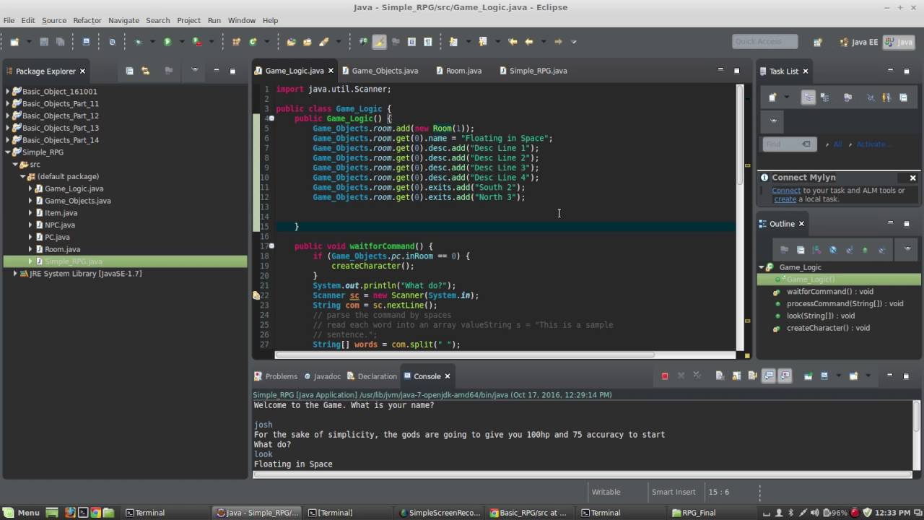Collapse the Game_Logic class in the Outline
Image resolution: width=924 pixels, height=520 pixels.
[x=761, y=267]
